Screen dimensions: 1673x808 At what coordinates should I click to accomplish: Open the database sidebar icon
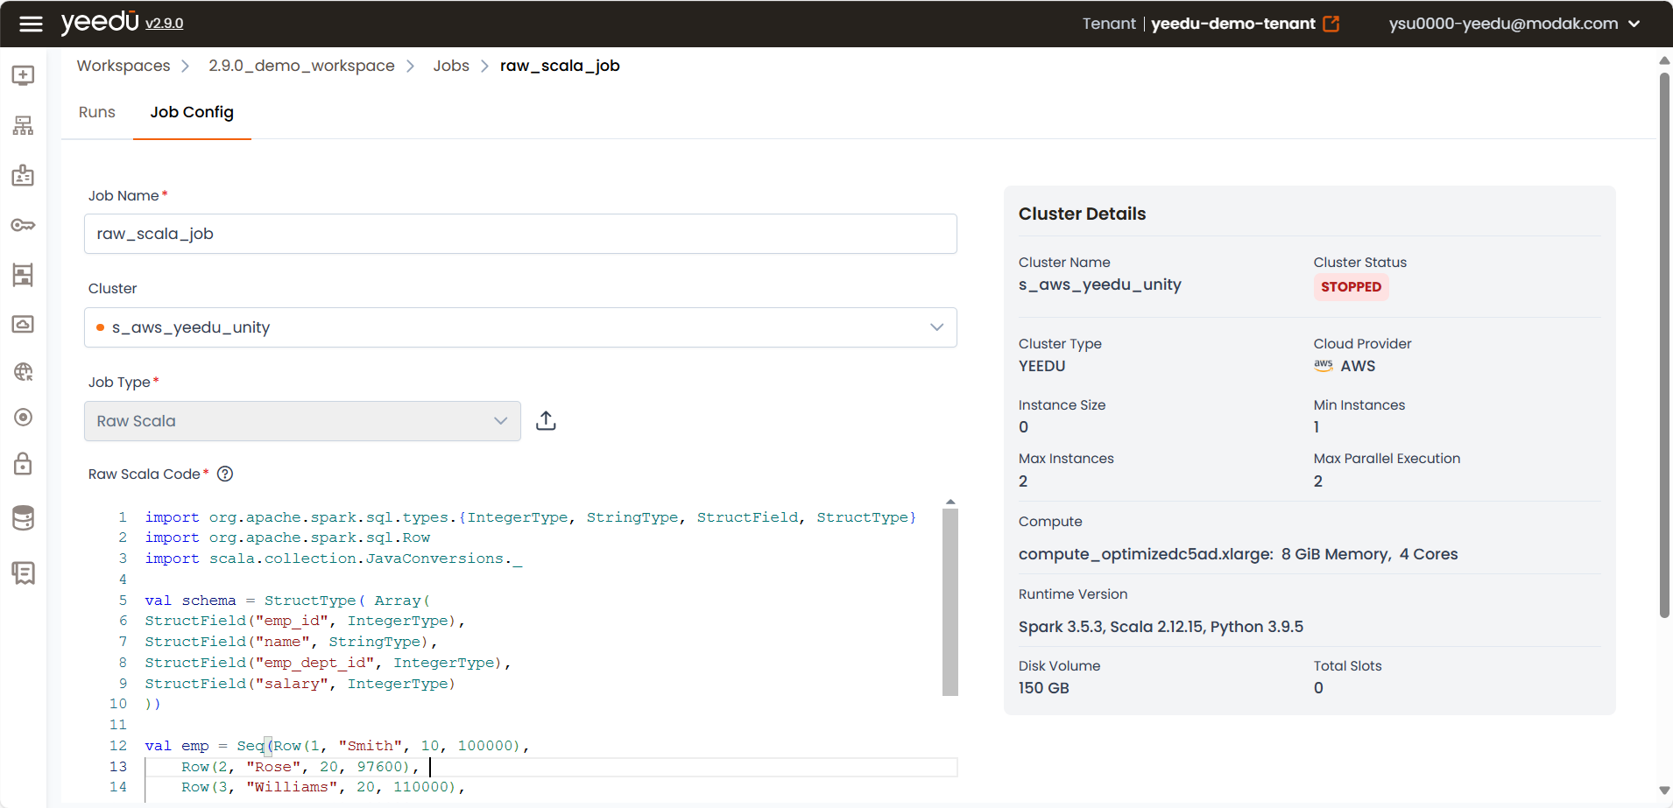(24, 518)
